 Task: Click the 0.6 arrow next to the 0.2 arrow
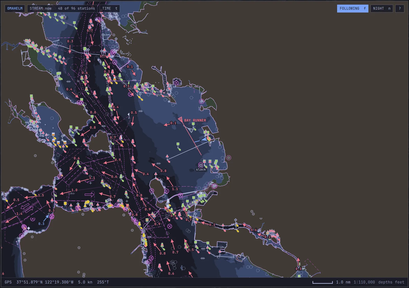click(246, 226)
